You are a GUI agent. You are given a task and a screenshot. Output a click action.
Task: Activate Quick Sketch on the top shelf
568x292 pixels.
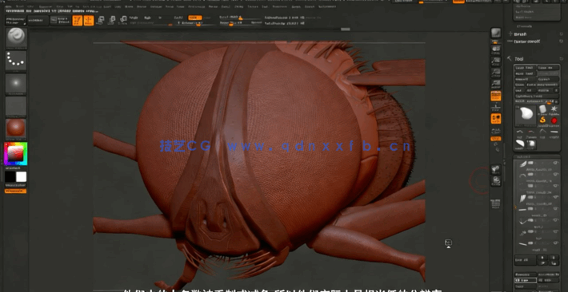click(x=61, y=20)
